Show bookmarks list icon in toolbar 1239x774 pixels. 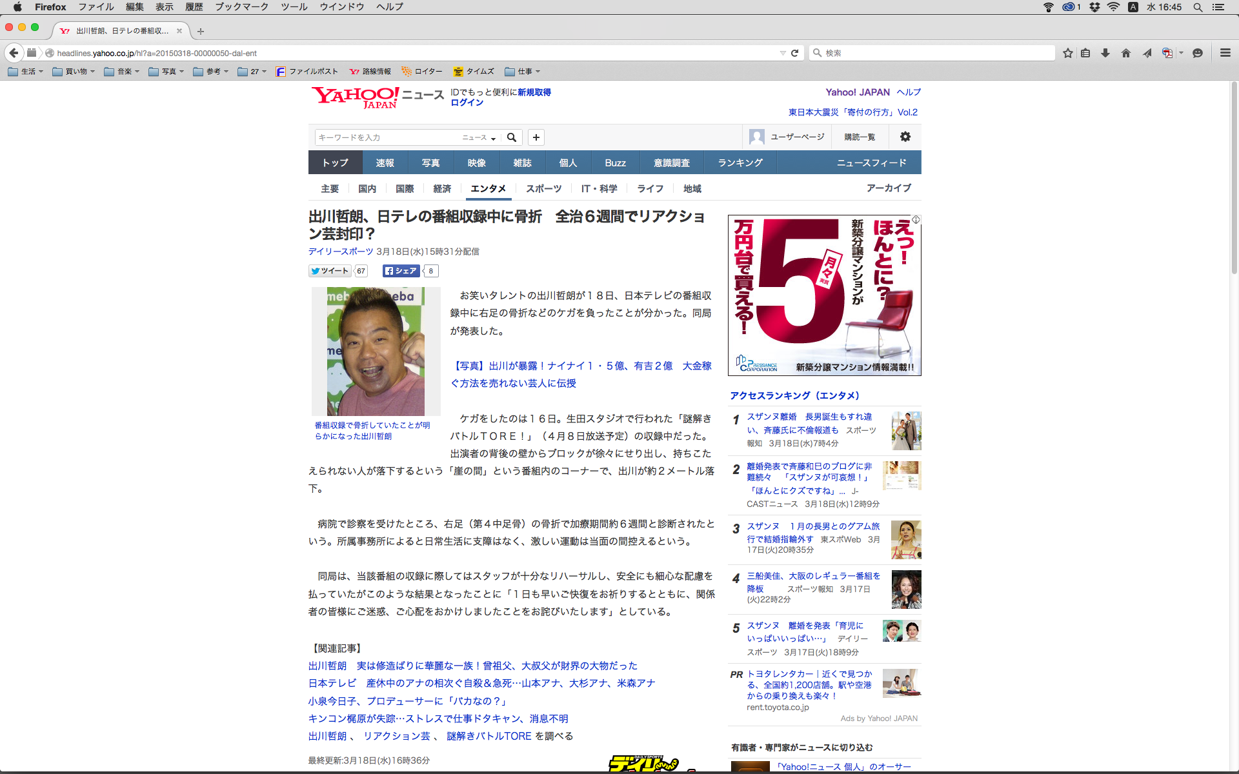click(1085, 53)
